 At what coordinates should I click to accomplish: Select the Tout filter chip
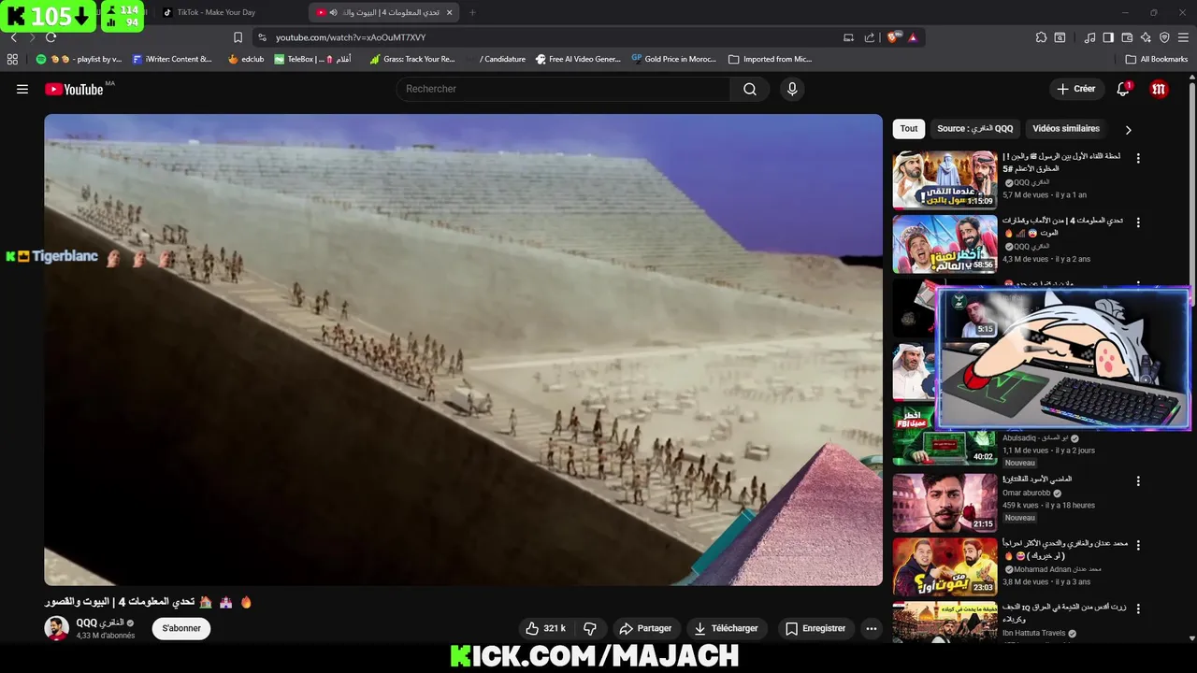pyautogui.click(x=909, y=129)
